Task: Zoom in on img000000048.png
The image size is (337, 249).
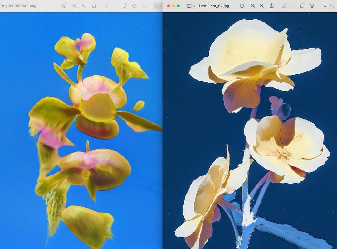Action: (84, 6)
